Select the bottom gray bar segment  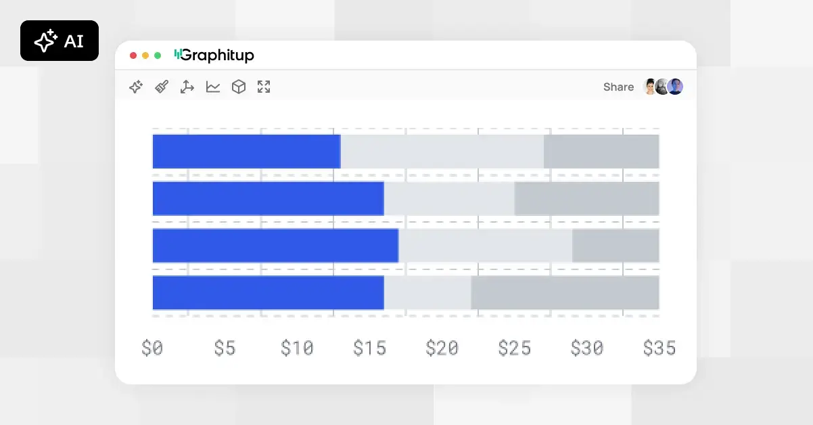(x=565, y=292)
